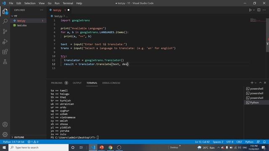
Task: Click the terminal prompt input area
Action: [x=98, y=138]
